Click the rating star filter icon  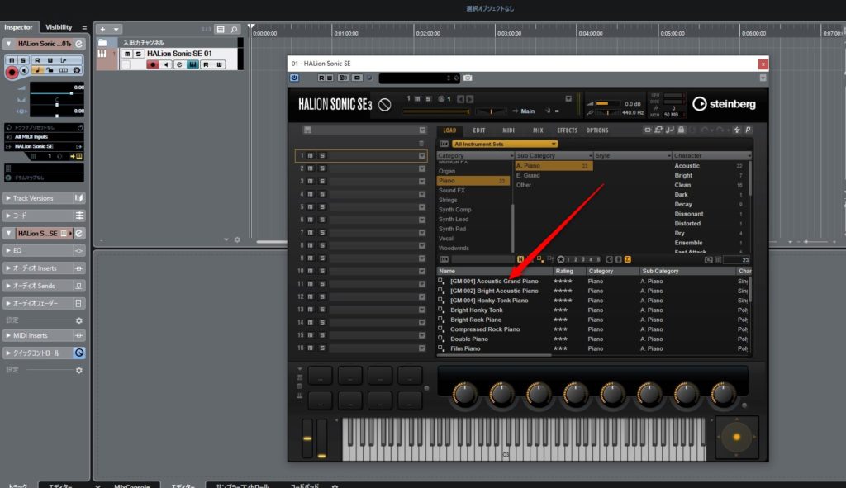tap(561, 259)
